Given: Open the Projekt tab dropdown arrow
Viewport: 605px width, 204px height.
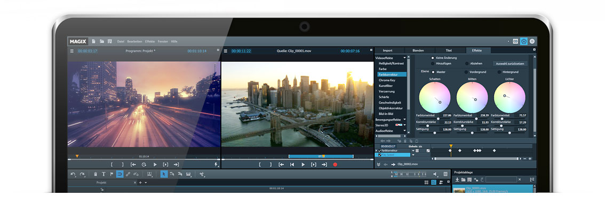Looking at the screenshot, I should tap(146, 183).
